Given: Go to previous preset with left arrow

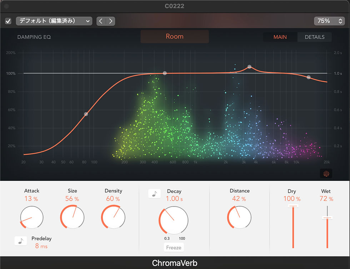Looking at the screenshot, I should 101,21.
